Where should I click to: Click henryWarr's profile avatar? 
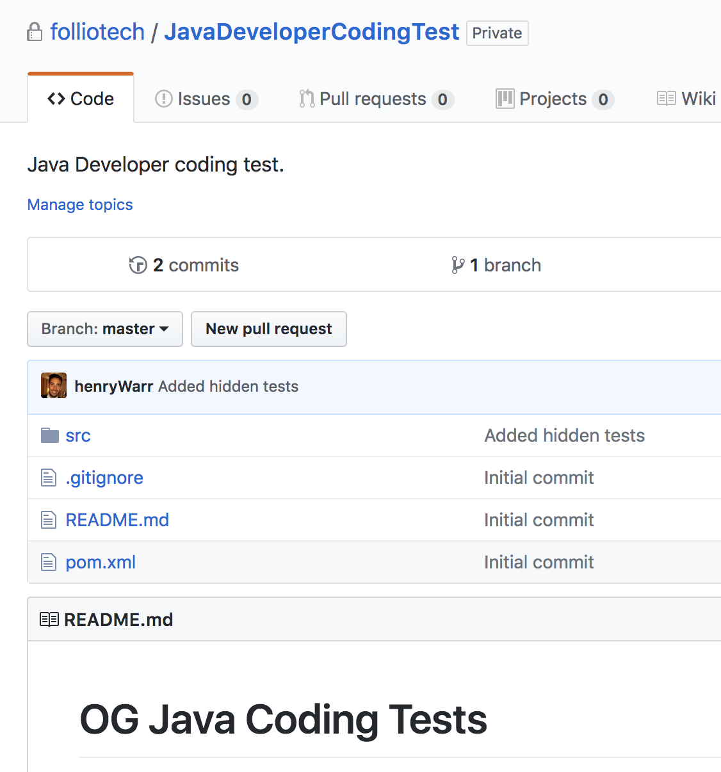[x=53, y=386]
